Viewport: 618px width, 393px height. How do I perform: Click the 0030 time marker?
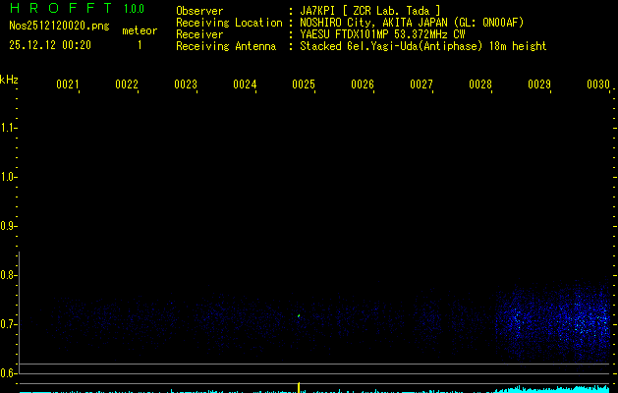(598, 85)
